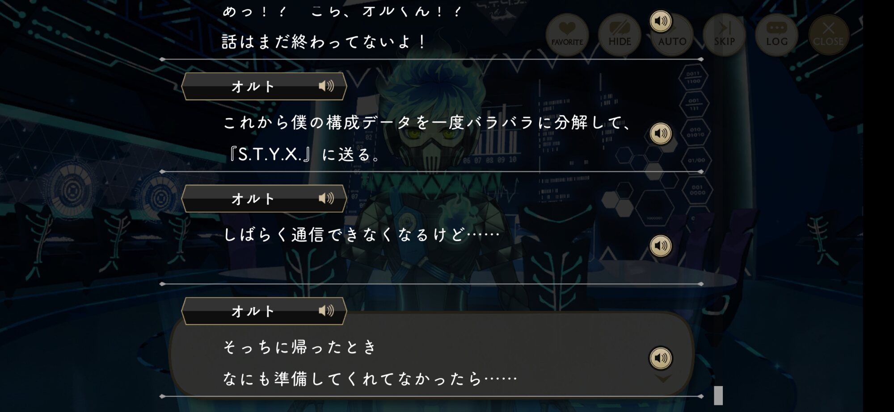Open the LOG button
Viewport: 894px width, 412px height.
tap(777, 34)
